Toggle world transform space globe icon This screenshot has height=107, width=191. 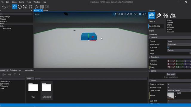point(140,14)
